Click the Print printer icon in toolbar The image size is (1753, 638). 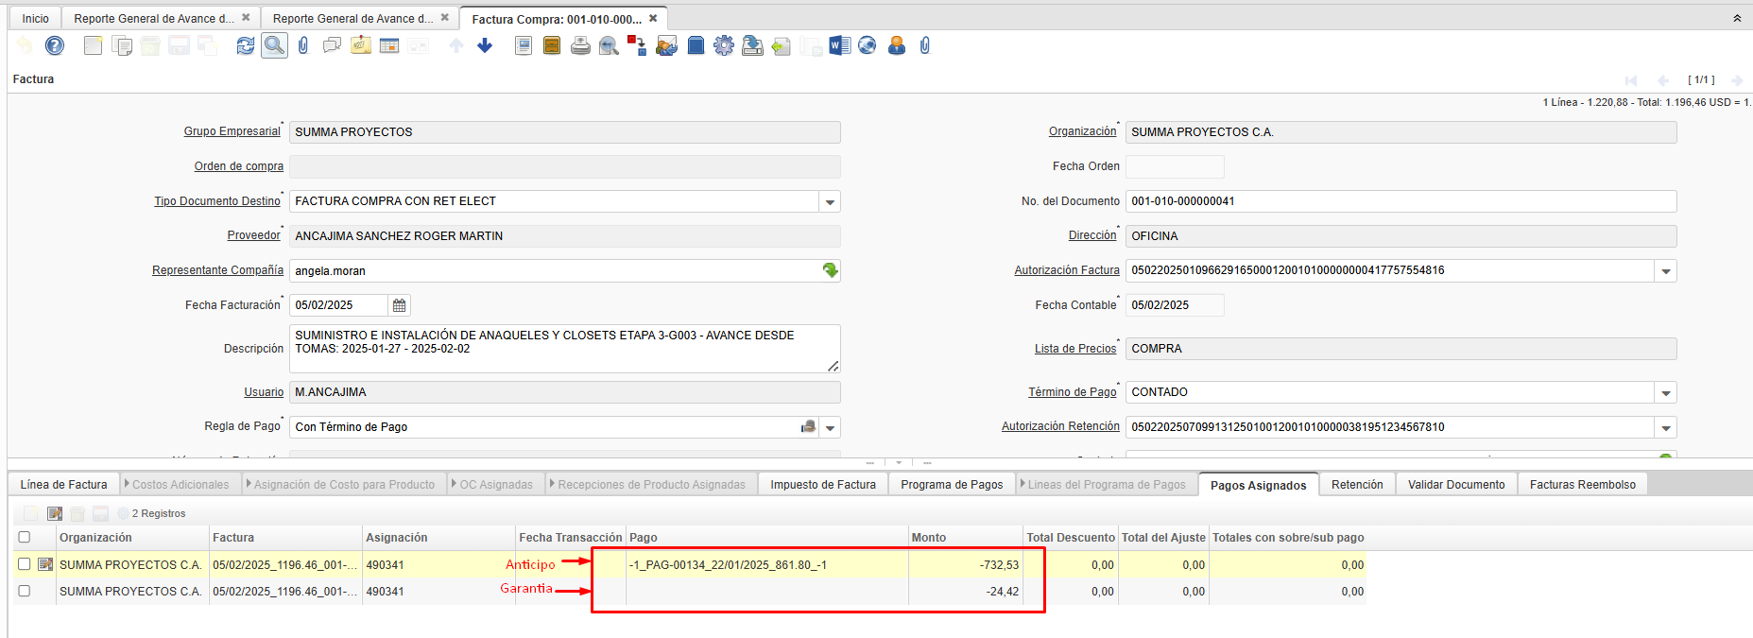[580, 45]
